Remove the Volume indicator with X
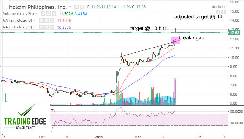 (x=54, y=14)
